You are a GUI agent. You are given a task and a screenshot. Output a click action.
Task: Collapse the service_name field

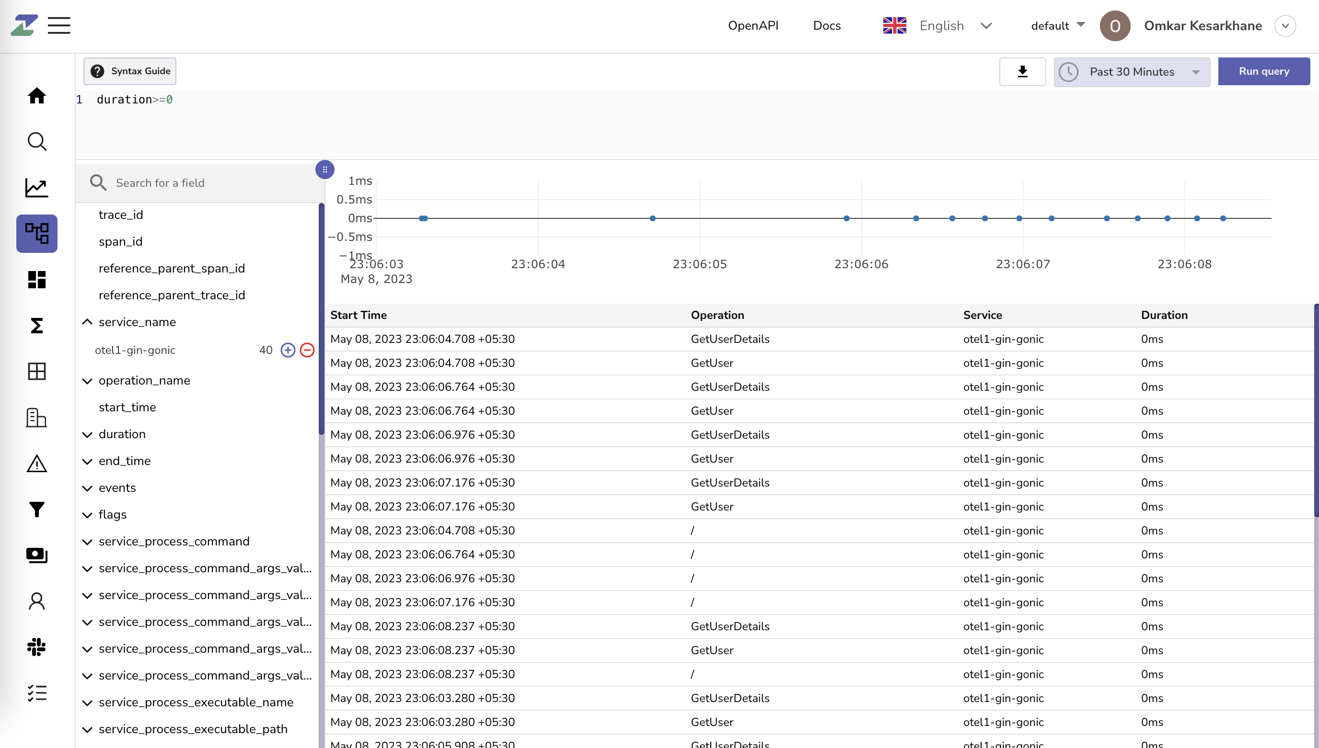(87, 322)
